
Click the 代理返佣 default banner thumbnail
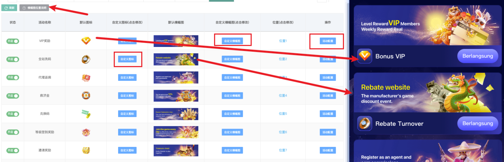(176, 77)
